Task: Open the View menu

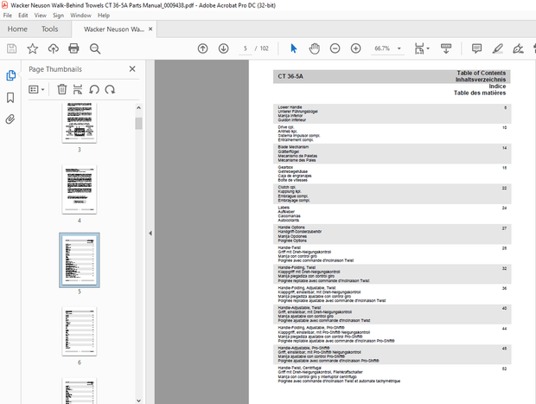Action: [40, 16]
